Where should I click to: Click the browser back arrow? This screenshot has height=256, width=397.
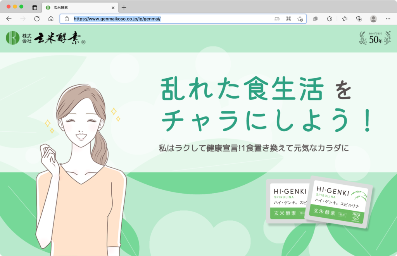click(9, 19)
